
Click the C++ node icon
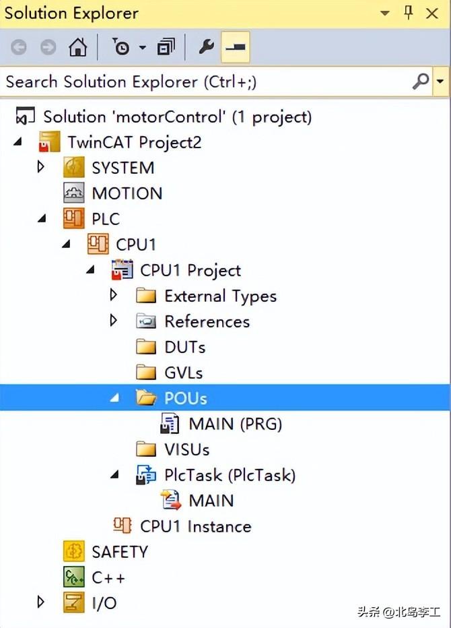[x=74, y=577]
